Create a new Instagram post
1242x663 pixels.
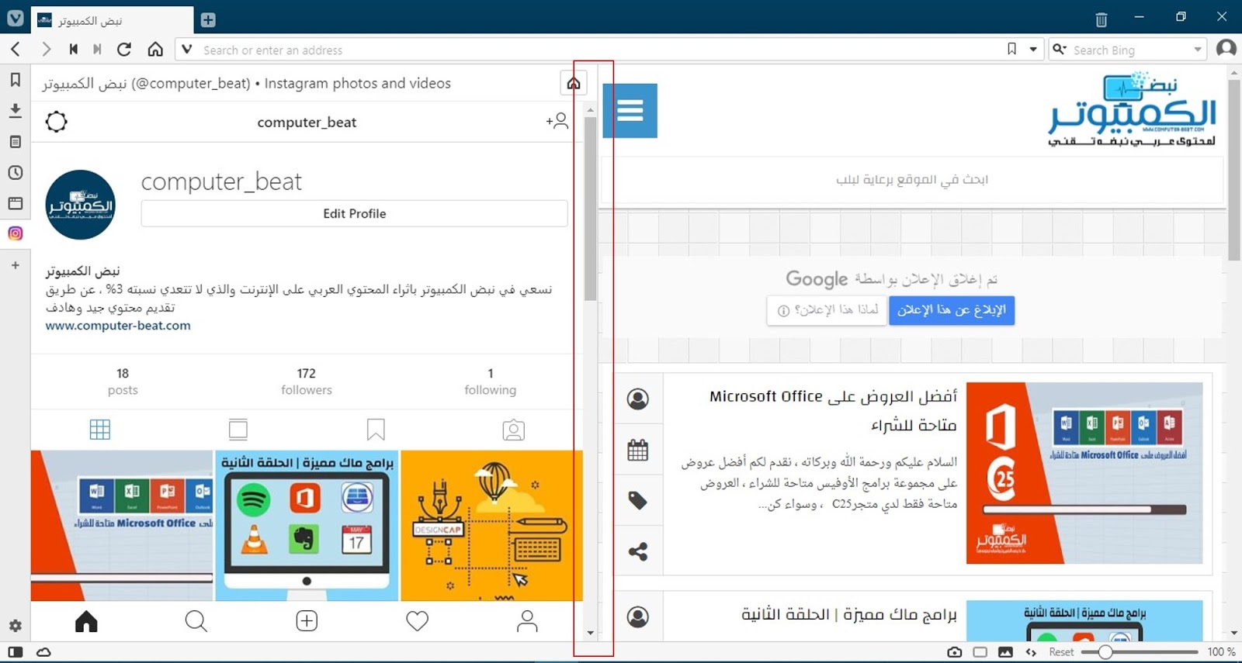(307, 621)
